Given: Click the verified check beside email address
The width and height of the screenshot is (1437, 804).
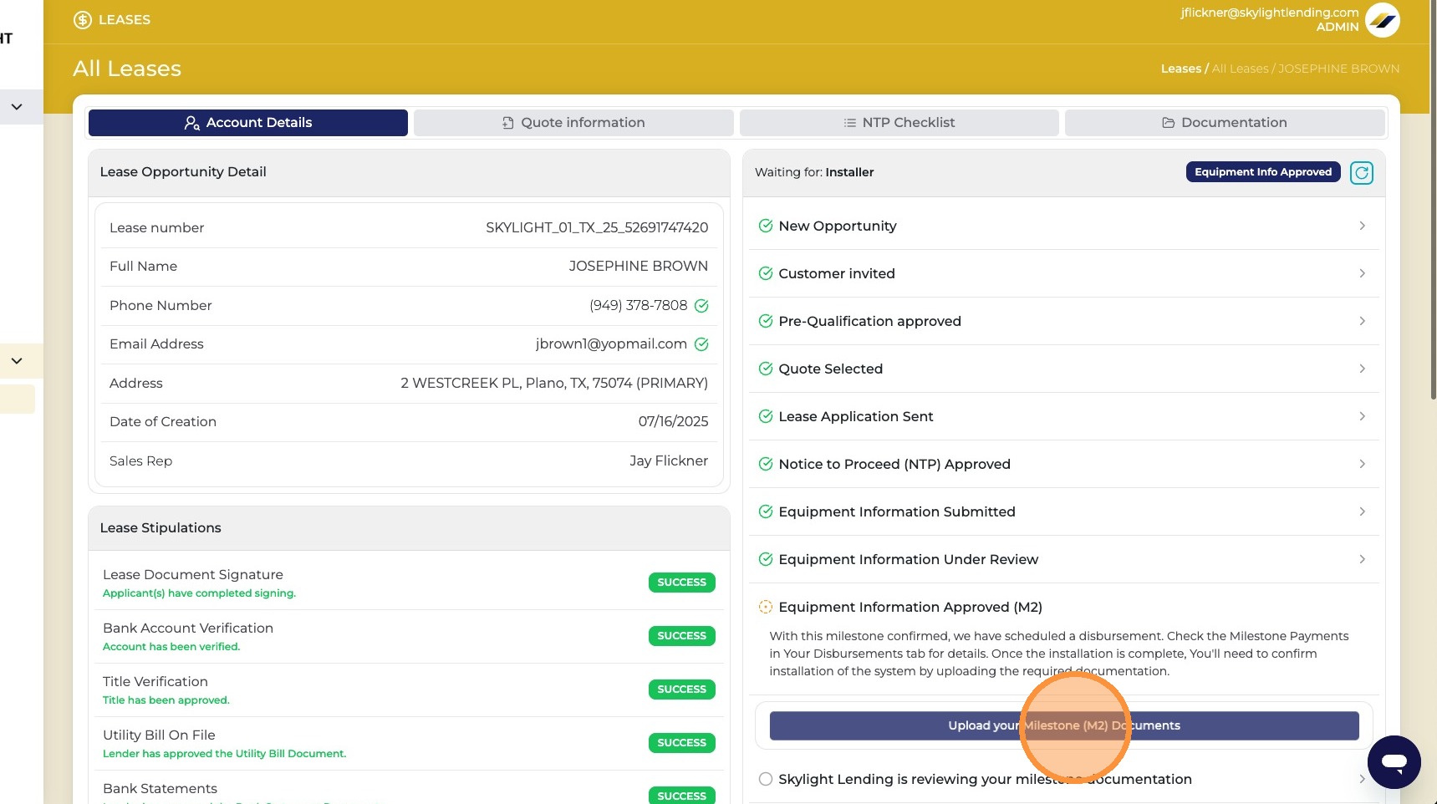Looking at the screenshot, I should (x=701, y=344).
